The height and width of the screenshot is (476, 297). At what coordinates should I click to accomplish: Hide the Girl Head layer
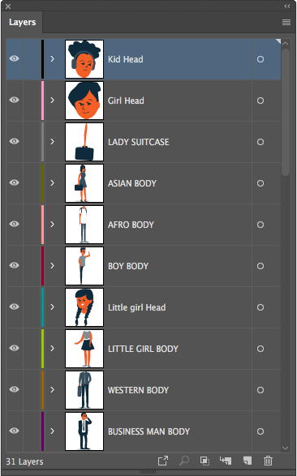coord(14,100)
